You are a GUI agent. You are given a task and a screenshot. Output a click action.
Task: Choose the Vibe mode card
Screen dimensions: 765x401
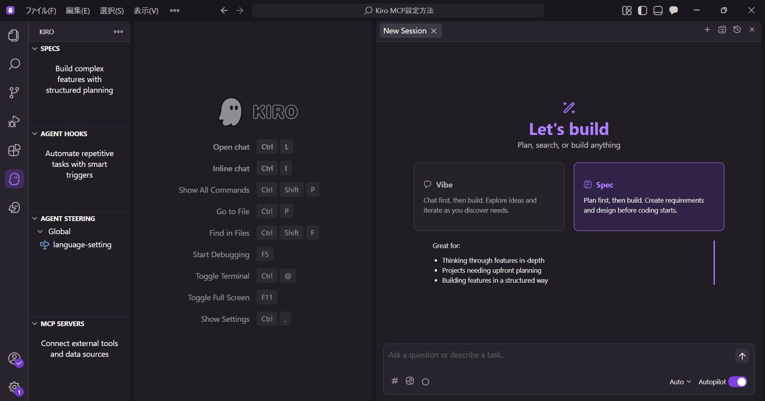point(488,197)
